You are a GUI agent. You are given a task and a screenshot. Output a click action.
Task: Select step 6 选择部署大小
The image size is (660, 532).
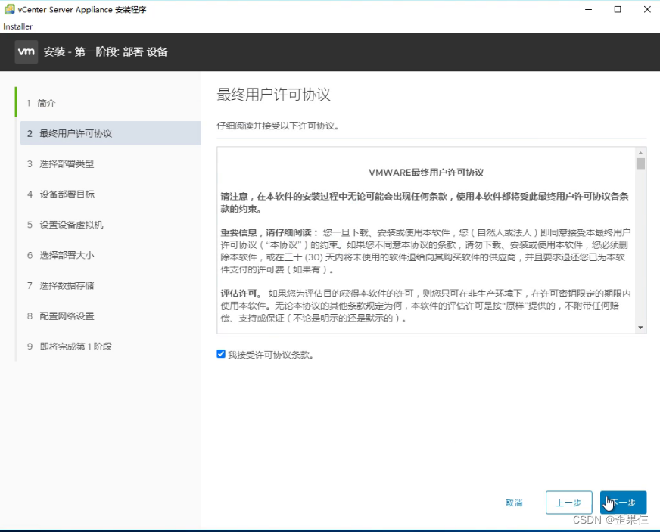(61, 255)
